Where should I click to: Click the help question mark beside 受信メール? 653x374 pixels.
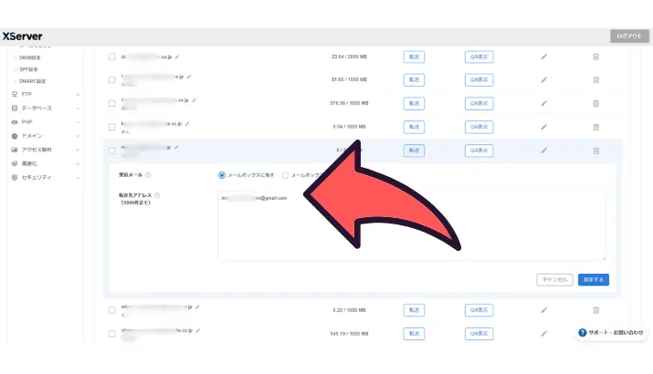[148, 175]
